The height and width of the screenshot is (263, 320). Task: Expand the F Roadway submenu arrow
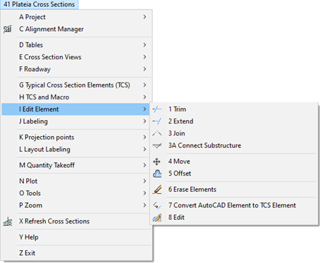pyautogui.click(x=144, y=69)
